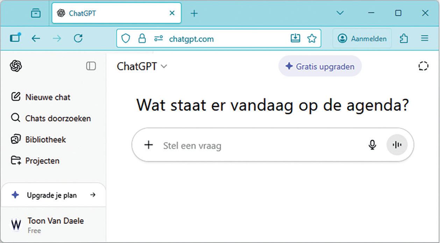Open site permissions icon in address bar
This screenshot has width=440, height=243.
[159, 39]
